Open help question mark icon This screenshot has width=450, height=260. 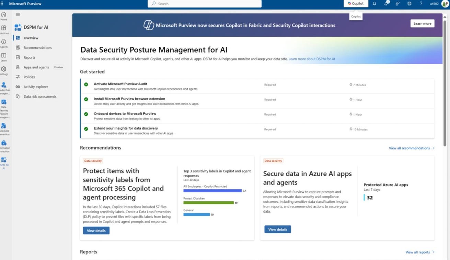pyautogui.click(x=421, y=3)
